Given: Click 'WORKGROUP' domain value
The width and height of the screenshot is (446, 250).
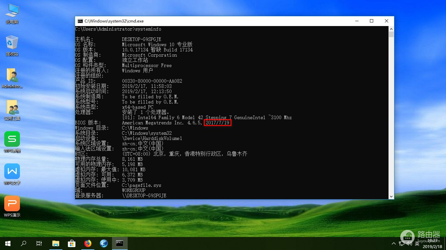Looking at the screenshot, I should pos(134,190).
